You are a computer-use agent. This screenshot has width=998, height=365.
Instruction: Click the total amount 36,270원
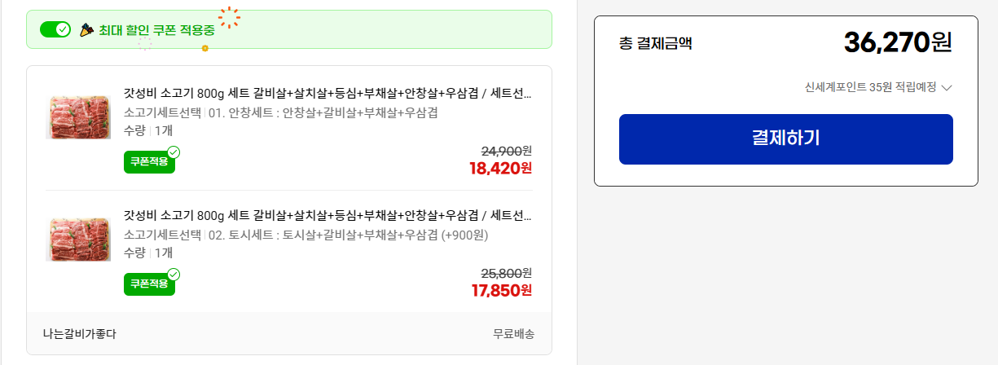point(897,42)
